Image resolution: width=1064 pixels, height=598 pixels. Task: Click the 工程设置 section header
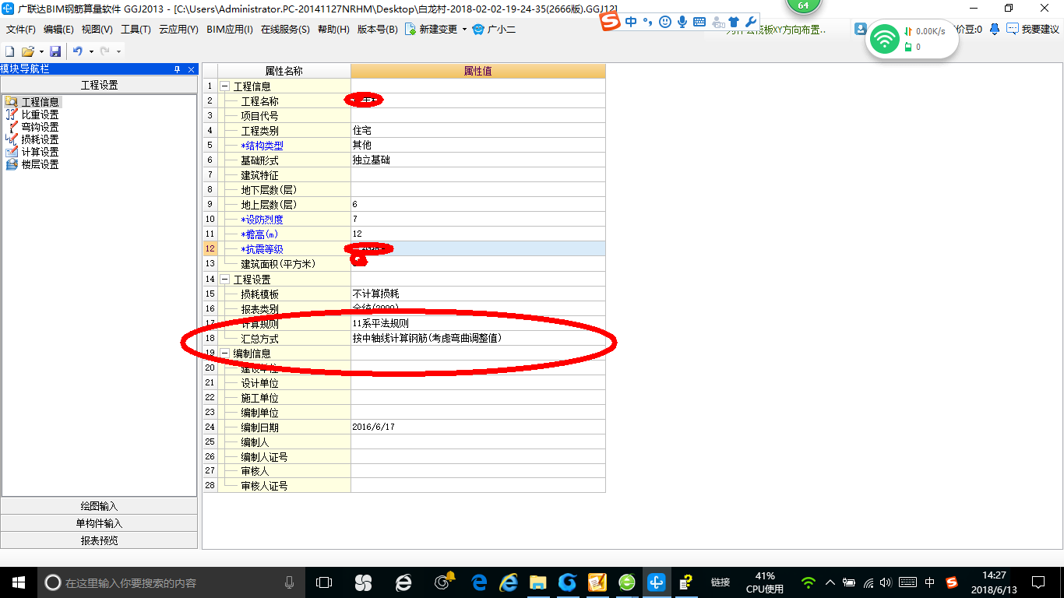(99, 85)
